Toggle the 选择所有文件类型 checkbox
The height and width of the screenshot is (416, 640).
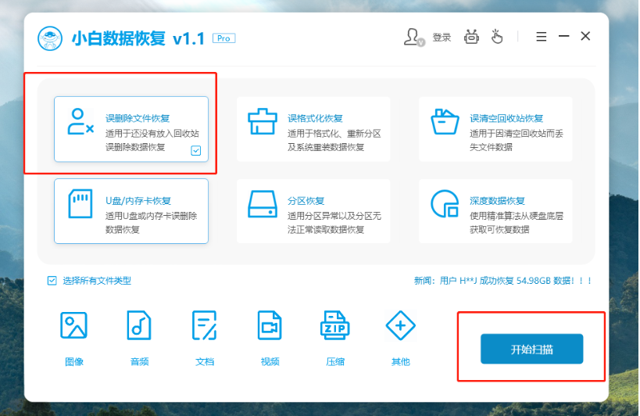pos(52,280)
